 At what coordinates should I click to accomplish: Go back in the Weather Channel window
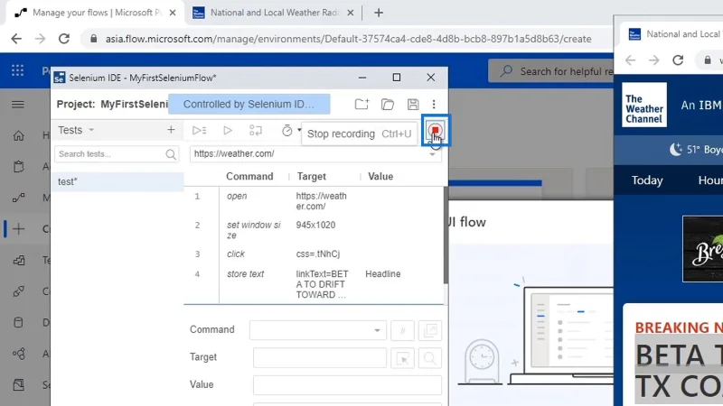click(x=630, y=60)
